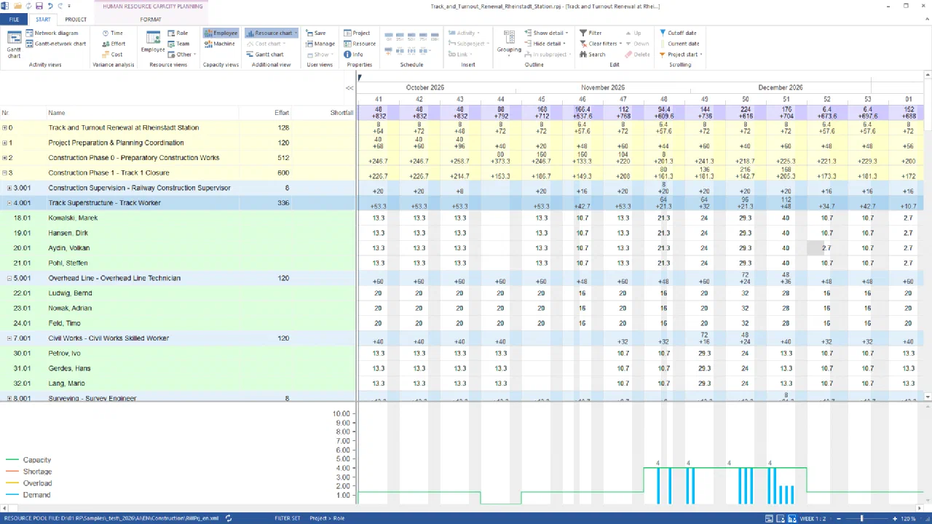Click the Search binoculars icon
The height and width of the screenshot is (524, 932).
583,55
